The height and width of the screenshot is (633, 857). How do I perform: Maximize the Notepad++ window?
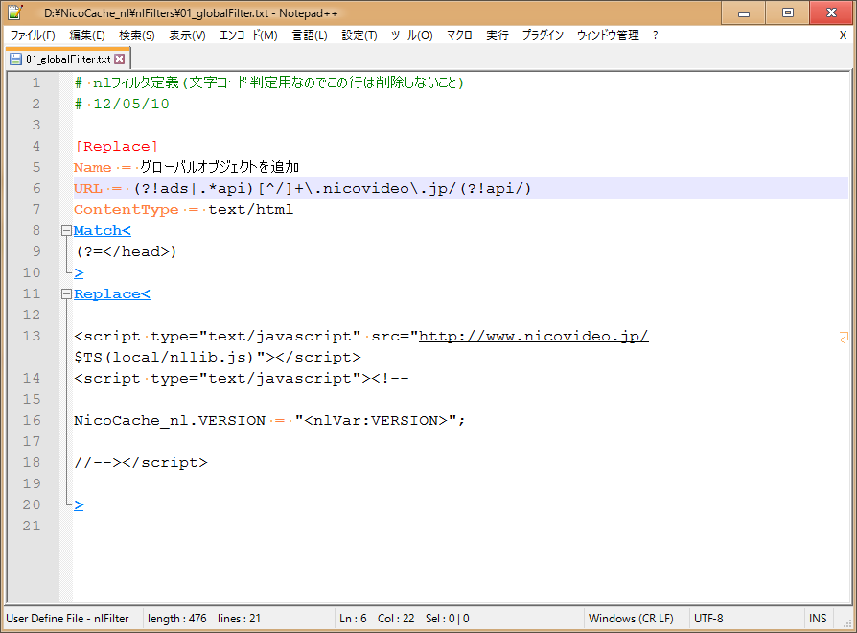(x=788, y=12)
